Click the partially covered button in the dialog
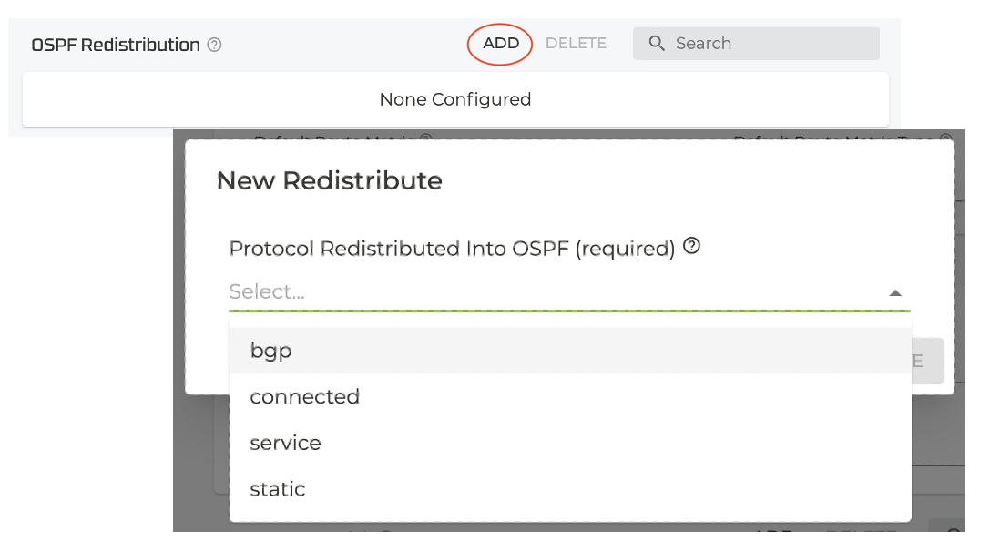This screenshot has width=1000, height=552. (927, 361)
